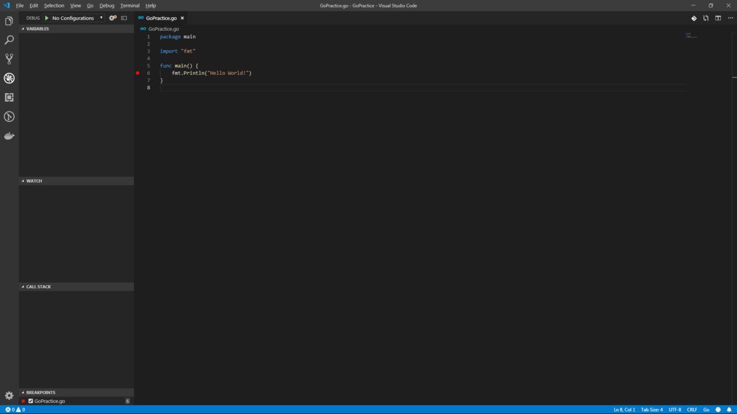Click the feedback smiley in status bar
Screen dimensions: 737x414
(x=718, y=410)
